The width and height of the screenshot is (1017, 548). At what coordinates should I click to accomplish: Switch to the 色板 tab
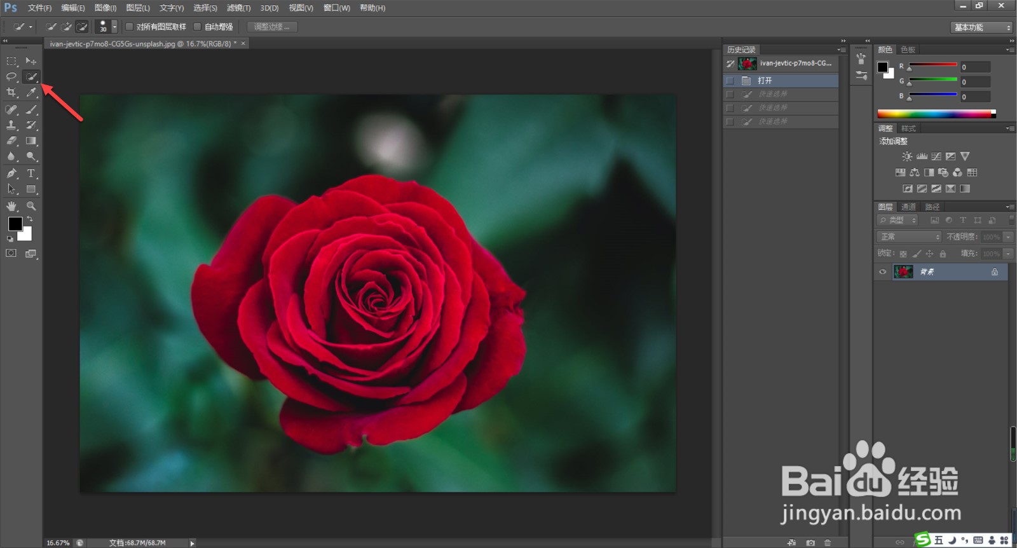tap(908, 50)
